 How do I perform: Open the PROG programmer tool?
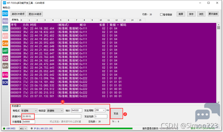pyautogui.click(x=5, y=21)
